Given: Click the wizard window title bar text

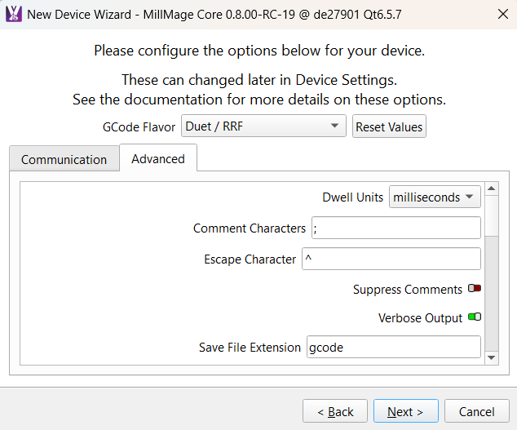Looking at the screenshot, I should (214, 15).
